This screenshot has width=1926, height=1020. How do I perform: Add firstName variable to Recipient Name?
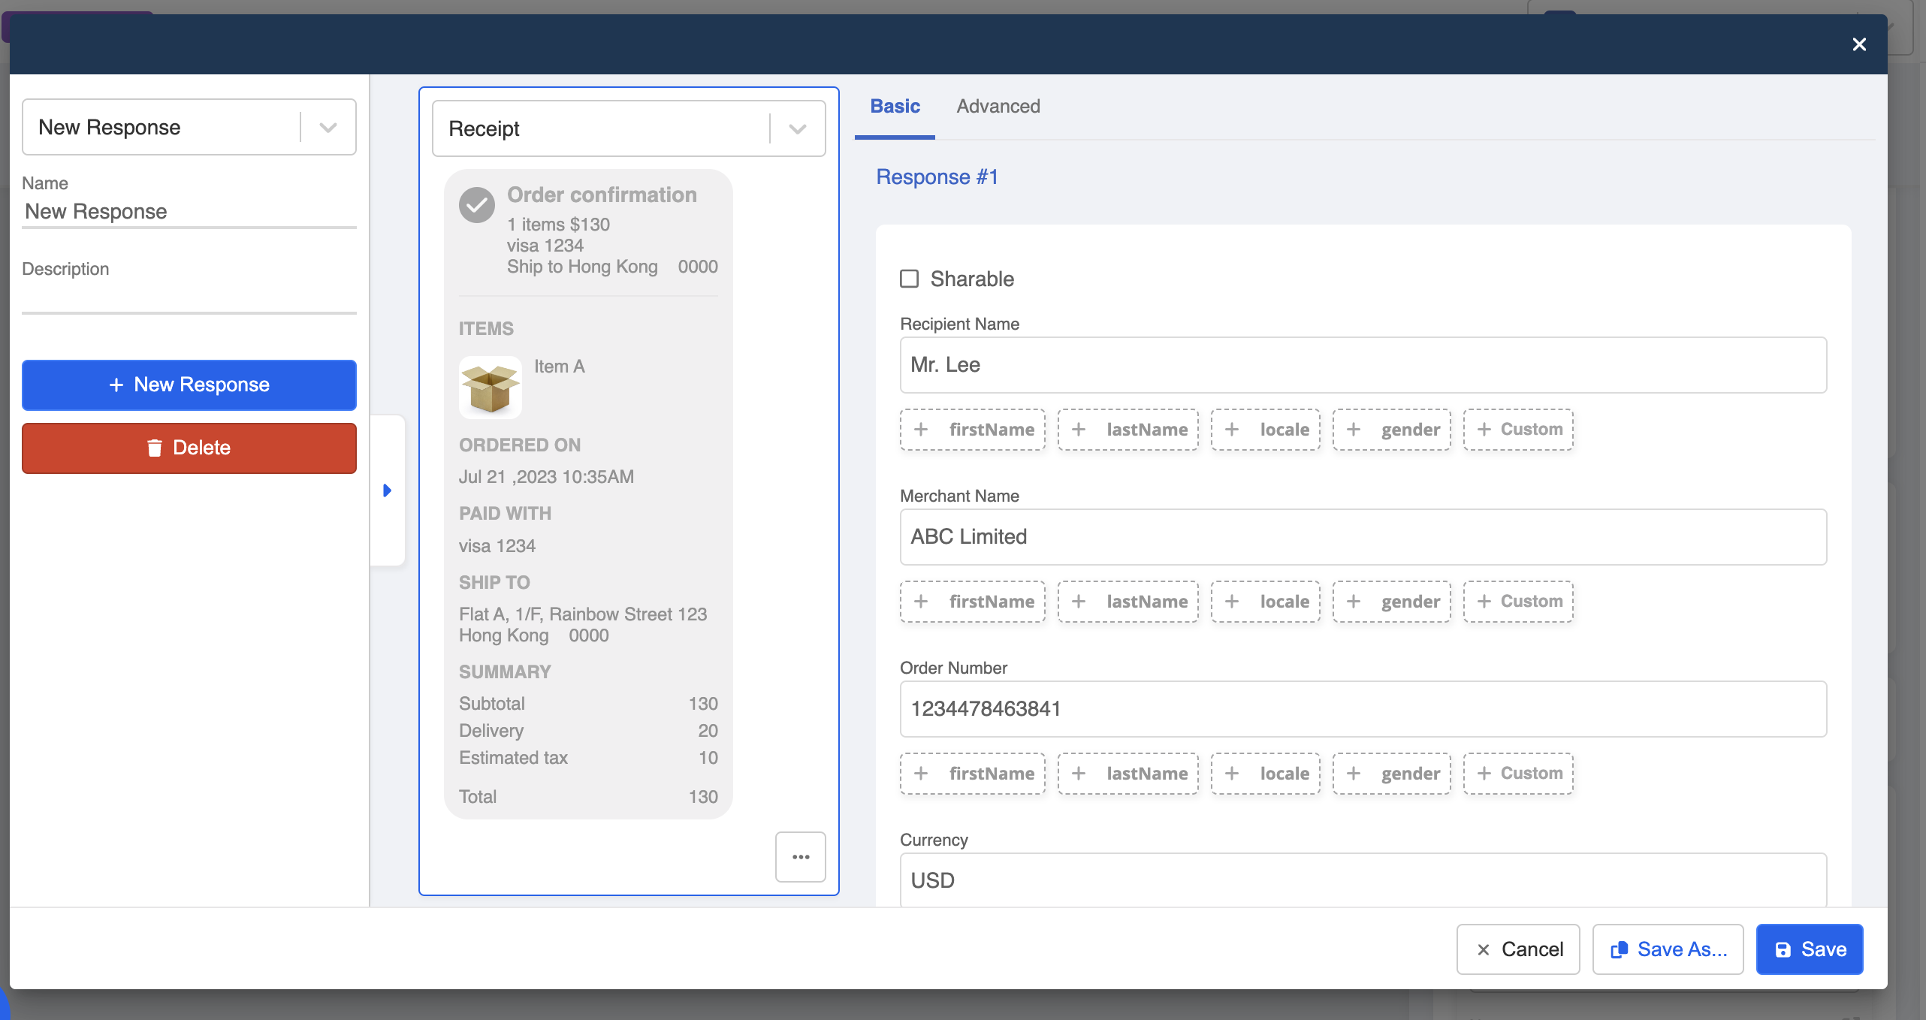(x=973, y=430)
